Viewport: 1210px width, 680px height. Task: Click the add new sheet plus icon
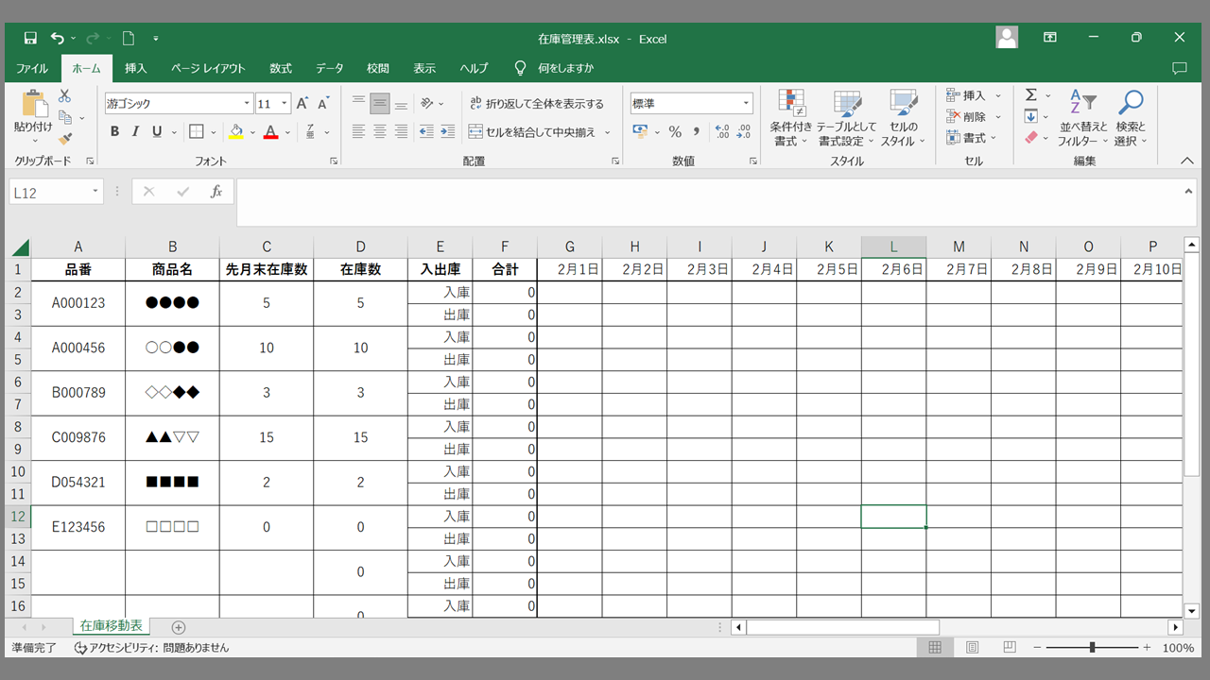click(x=179, y=627)
